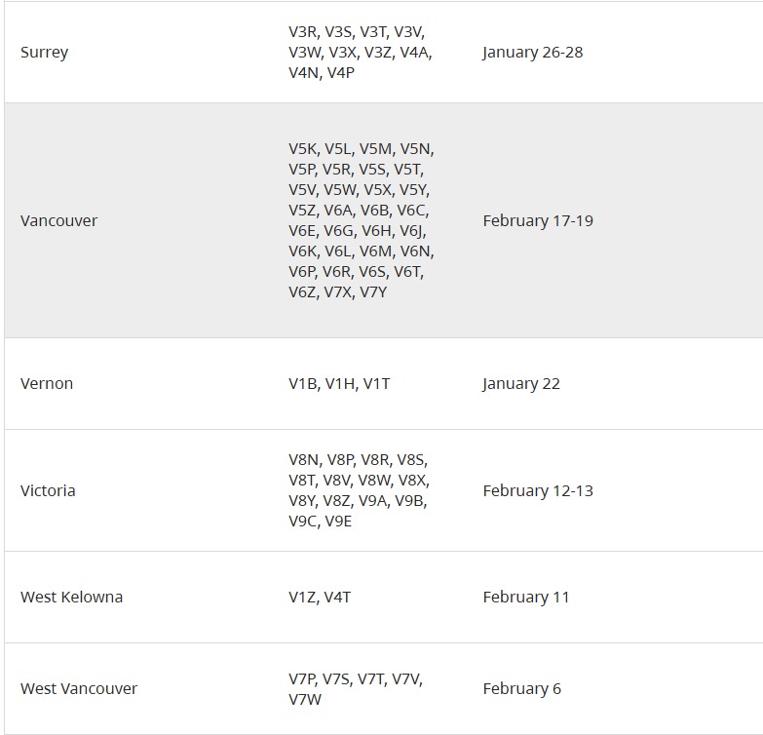Click Victoria postal codes line starting V8N
Viewport: 763px width, 735px height.
[x=358, y=460]
